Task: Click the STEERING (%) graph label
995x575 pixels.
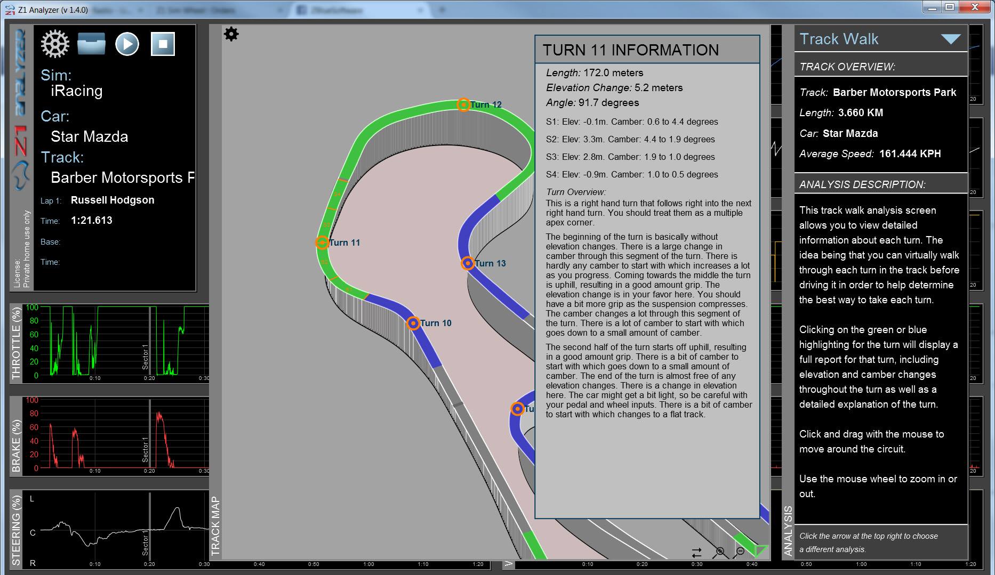Action: (x=16, y=530)
